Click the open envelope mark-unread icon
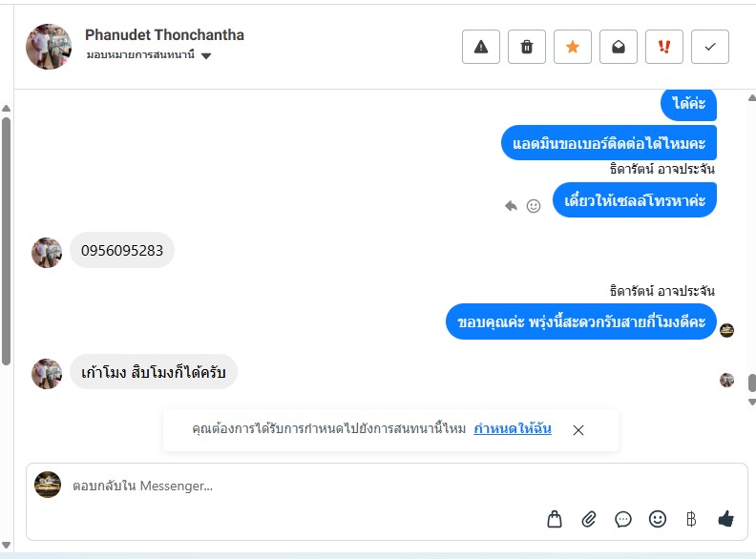 619,47
